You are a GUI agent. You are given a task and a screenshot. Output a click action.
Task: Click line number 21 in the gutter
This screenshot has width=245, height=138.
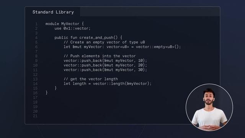[35, 116]
